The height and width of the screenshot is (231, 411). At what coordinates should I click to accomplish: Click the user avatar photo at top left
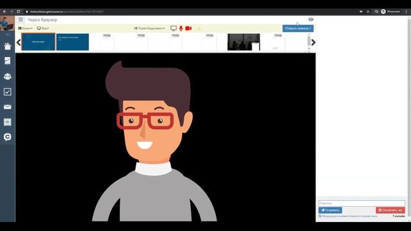[x=7, y=23]
